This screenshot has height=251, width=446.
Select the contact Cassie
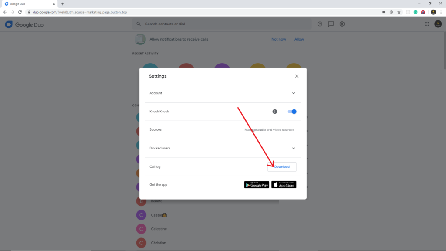click(159, 215)
